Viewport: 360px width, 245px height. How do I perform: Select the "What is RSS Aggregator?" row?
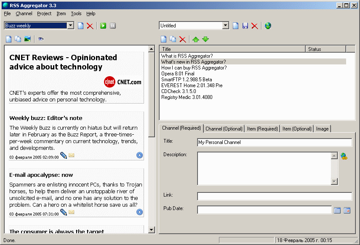pyautogui.click(x=253, y=56)
